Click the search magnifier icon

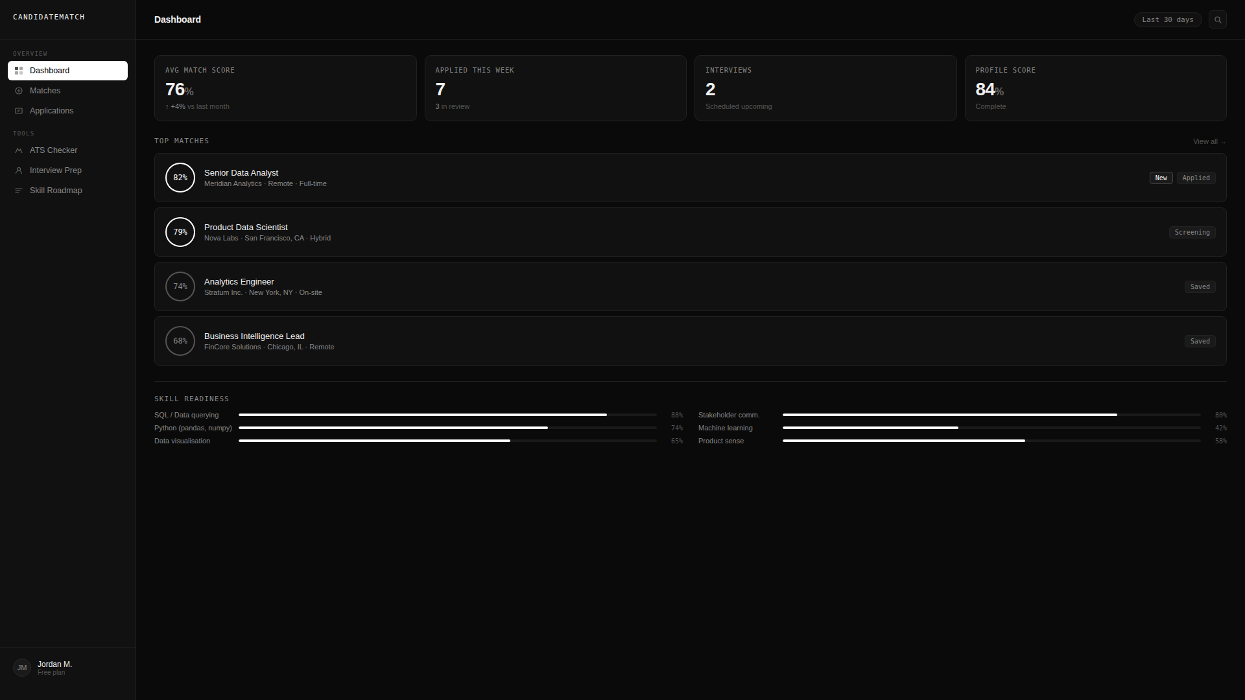tap(1218, 19)
